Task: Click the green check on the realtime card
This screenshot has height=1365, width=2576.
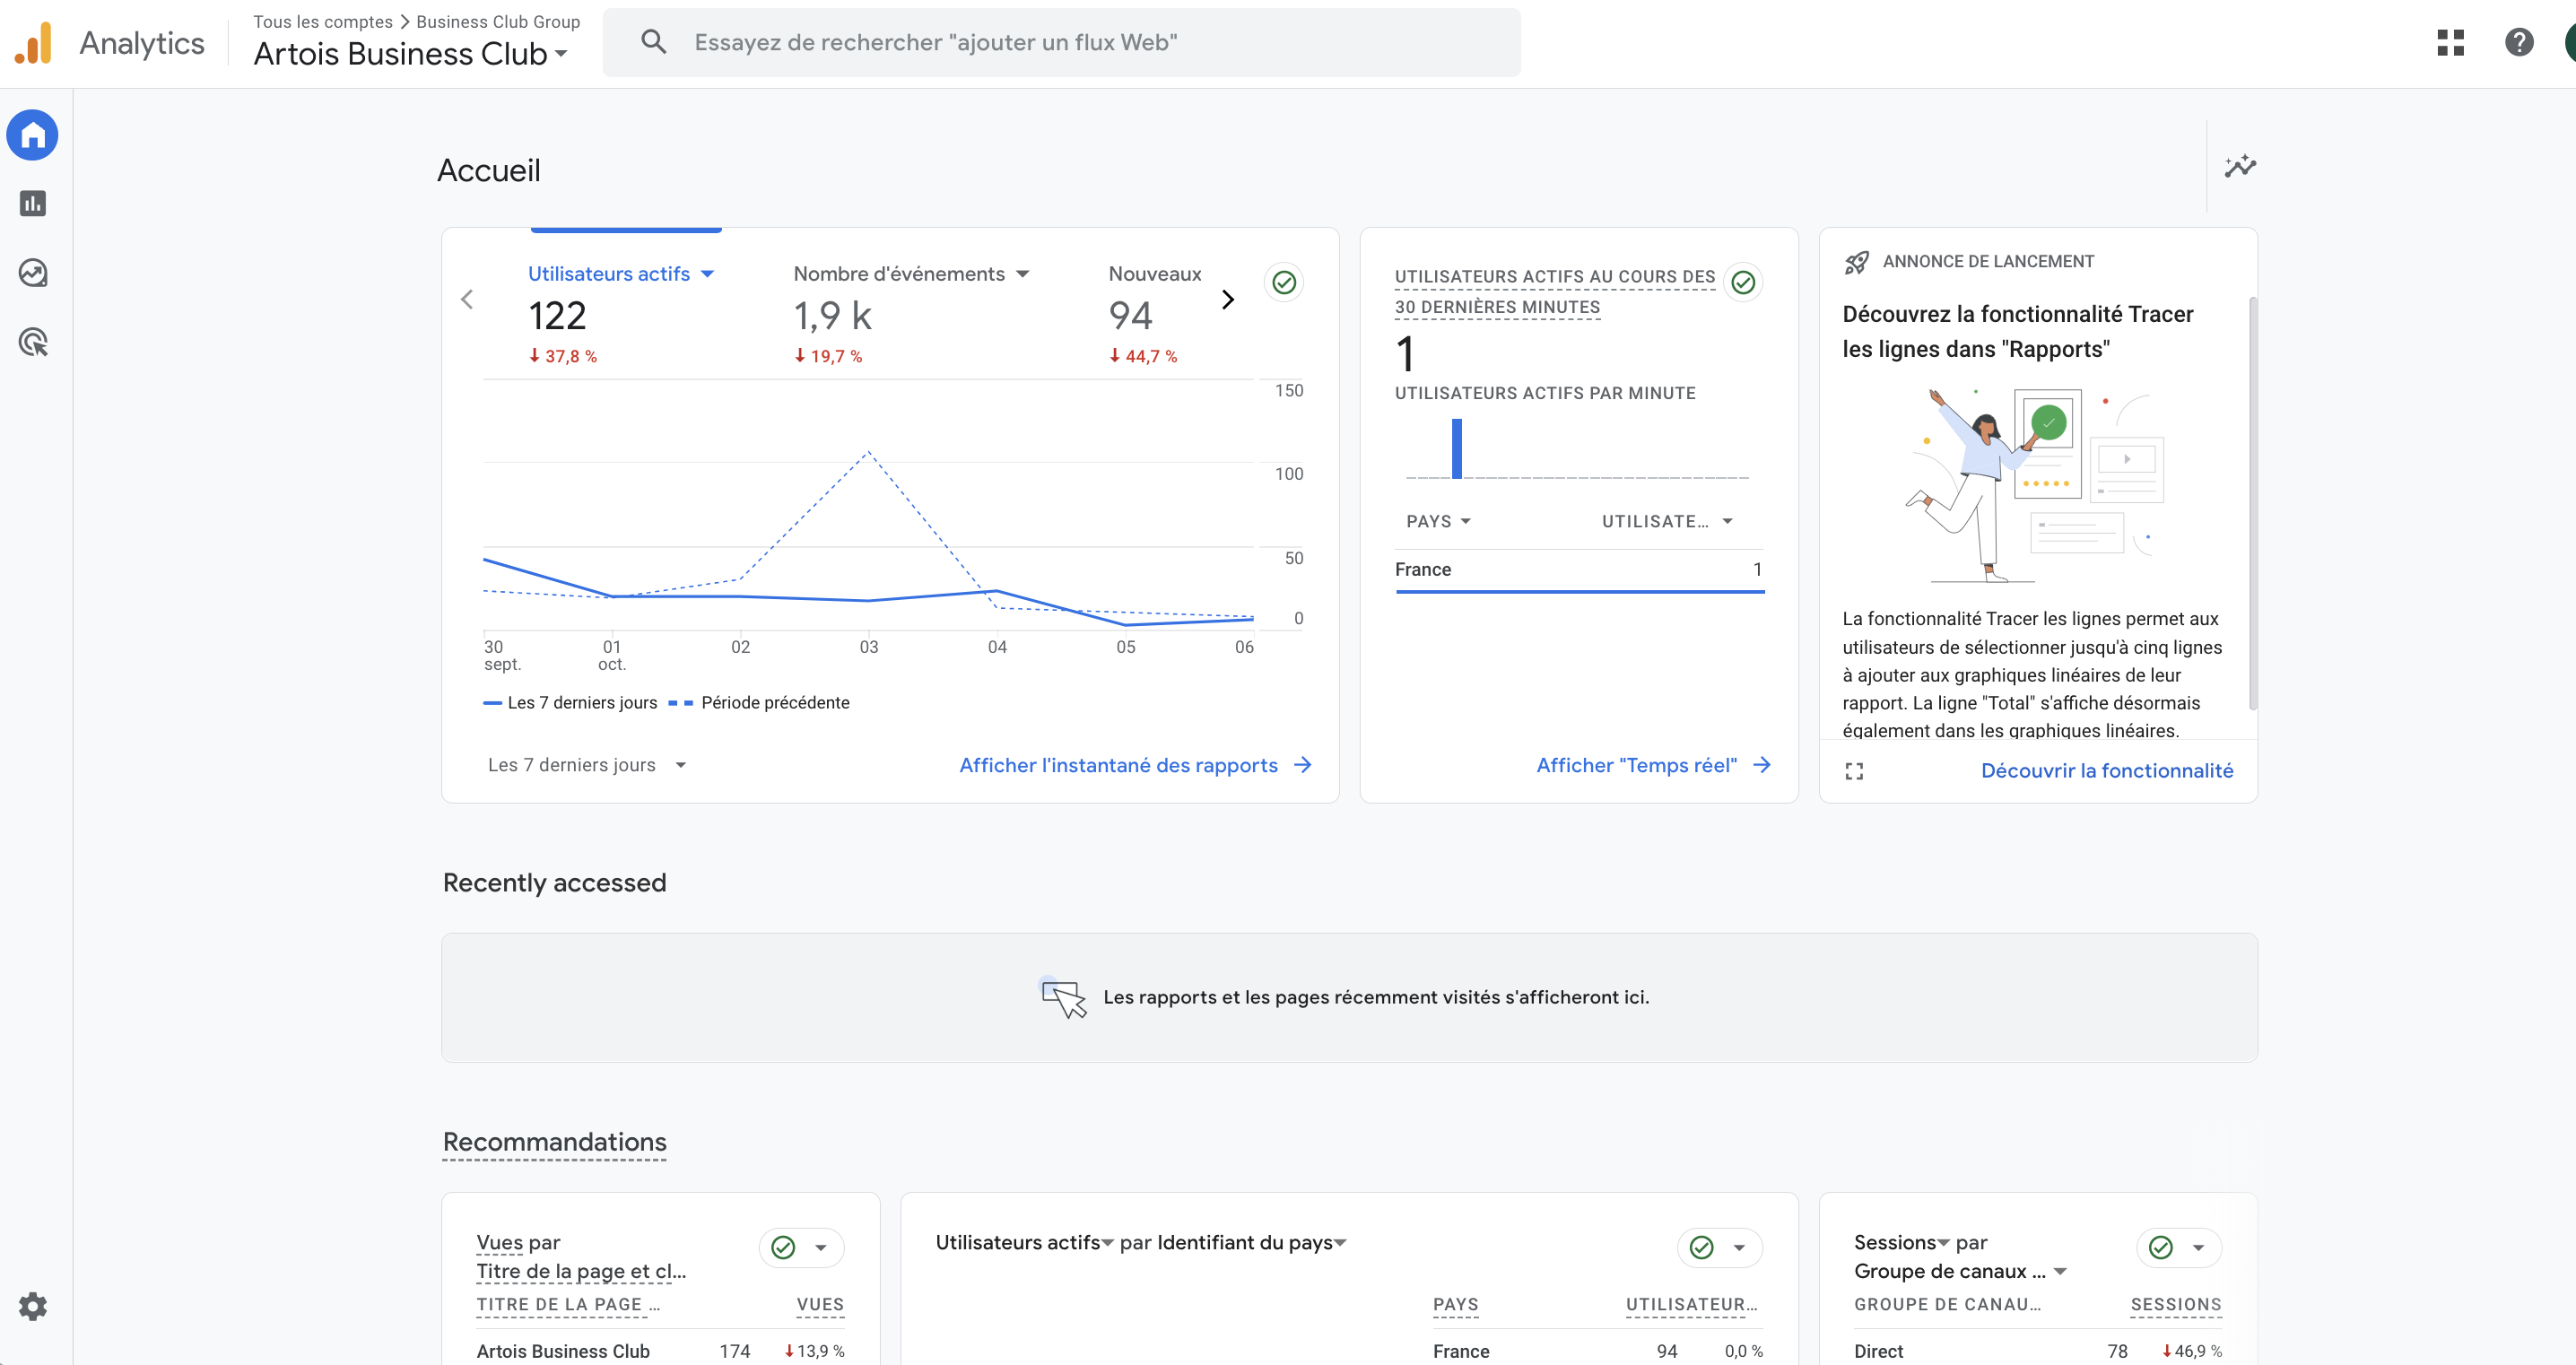Action: tap(1743, 283)
